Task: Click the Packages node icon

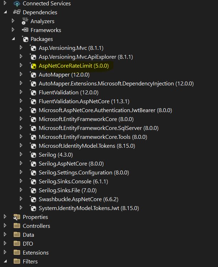Action: (25, 39)
